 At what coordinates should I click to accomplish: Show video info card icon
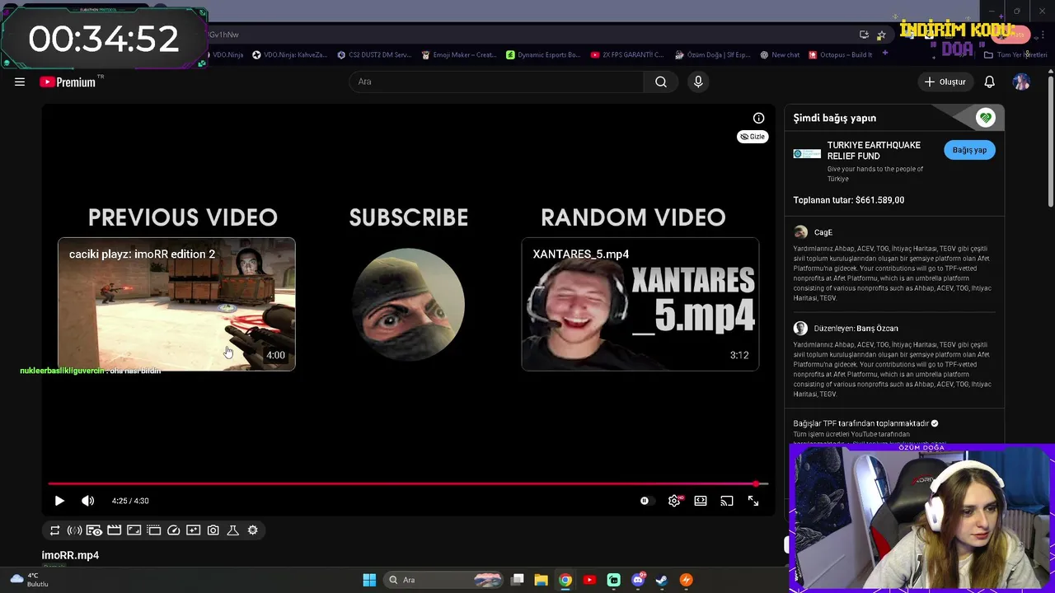(x=758, y=118)
